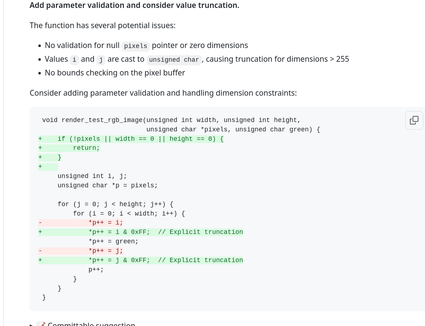Viewport: 425px width, 326px height.
Task: Click bullet 'No bounds checking on the pixel buffer'
Action: click(115, 73)
